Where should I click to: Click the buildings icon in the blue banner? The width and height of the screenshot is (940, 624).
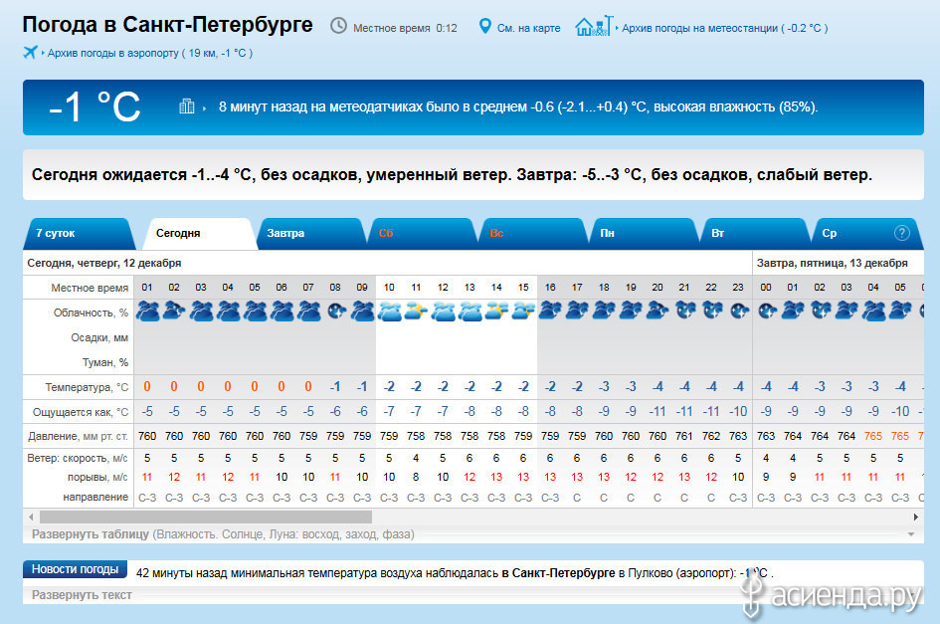click(x=186, y=106)
